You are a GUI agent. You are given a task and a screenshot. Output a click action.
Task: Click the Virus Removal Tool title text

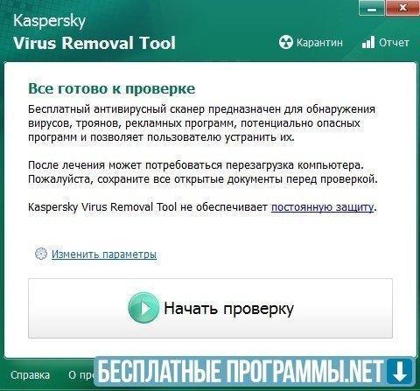94,43
